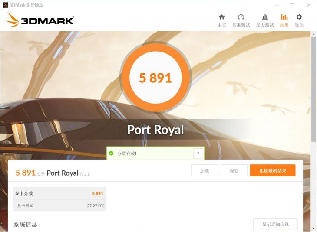Open the Home (主页) icon
Viewport: 317px width, 232px height.
point(221,17)
